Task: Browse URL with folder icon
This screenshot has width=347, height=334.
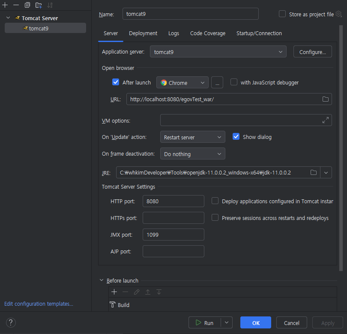Action: click(325, 99)
